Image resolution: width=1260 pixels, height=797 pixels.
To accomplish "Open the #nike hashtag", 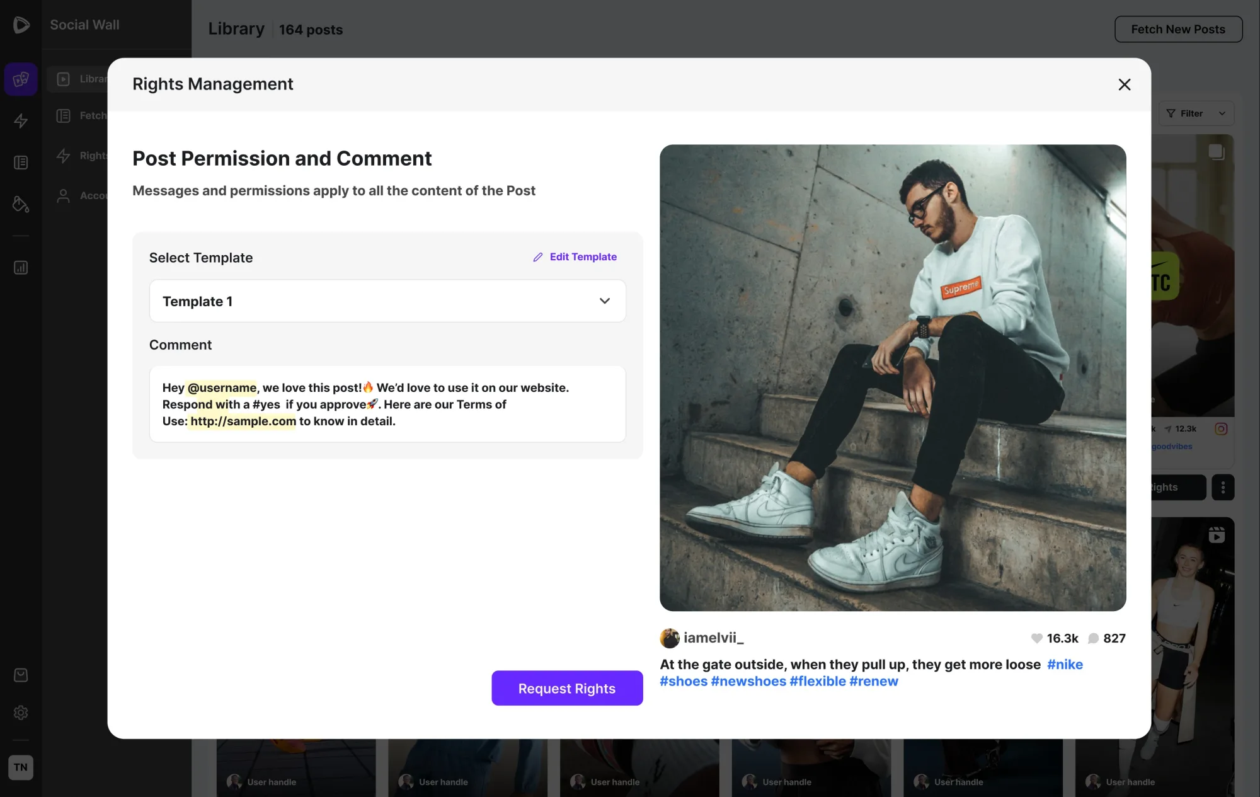I will (1065, 664).
